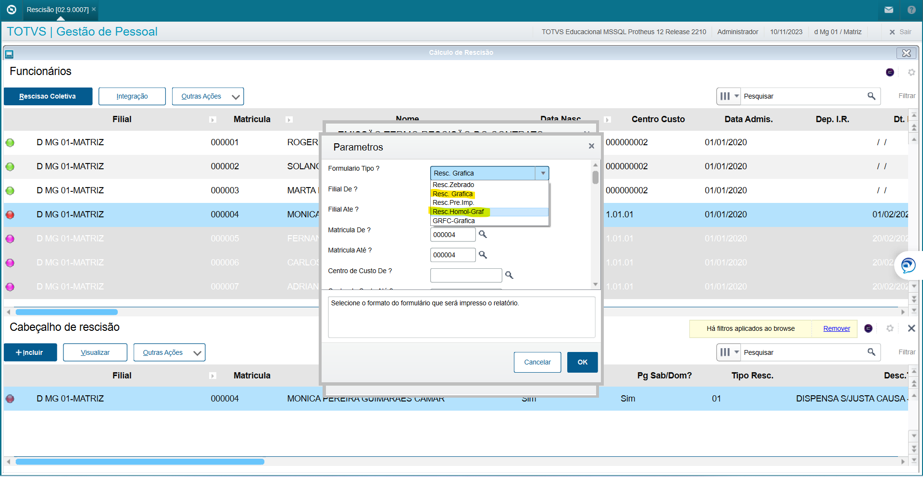The image size is (923, 477).
Task: Expand the Formulario Tipo combo box arrow
Action: point(543,173)
